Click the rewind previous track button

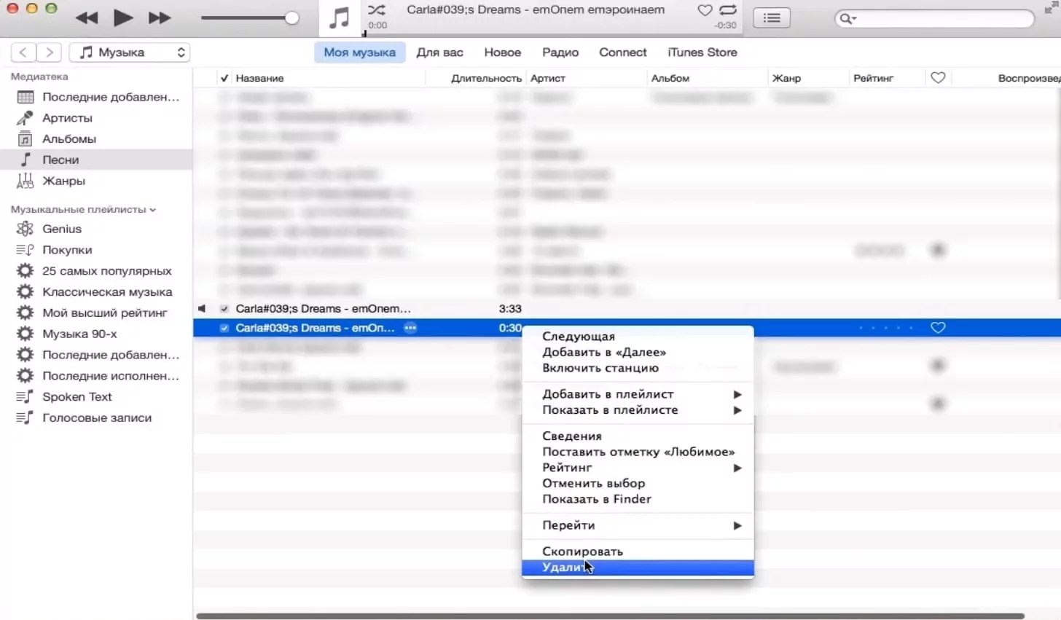coord(87,18)
